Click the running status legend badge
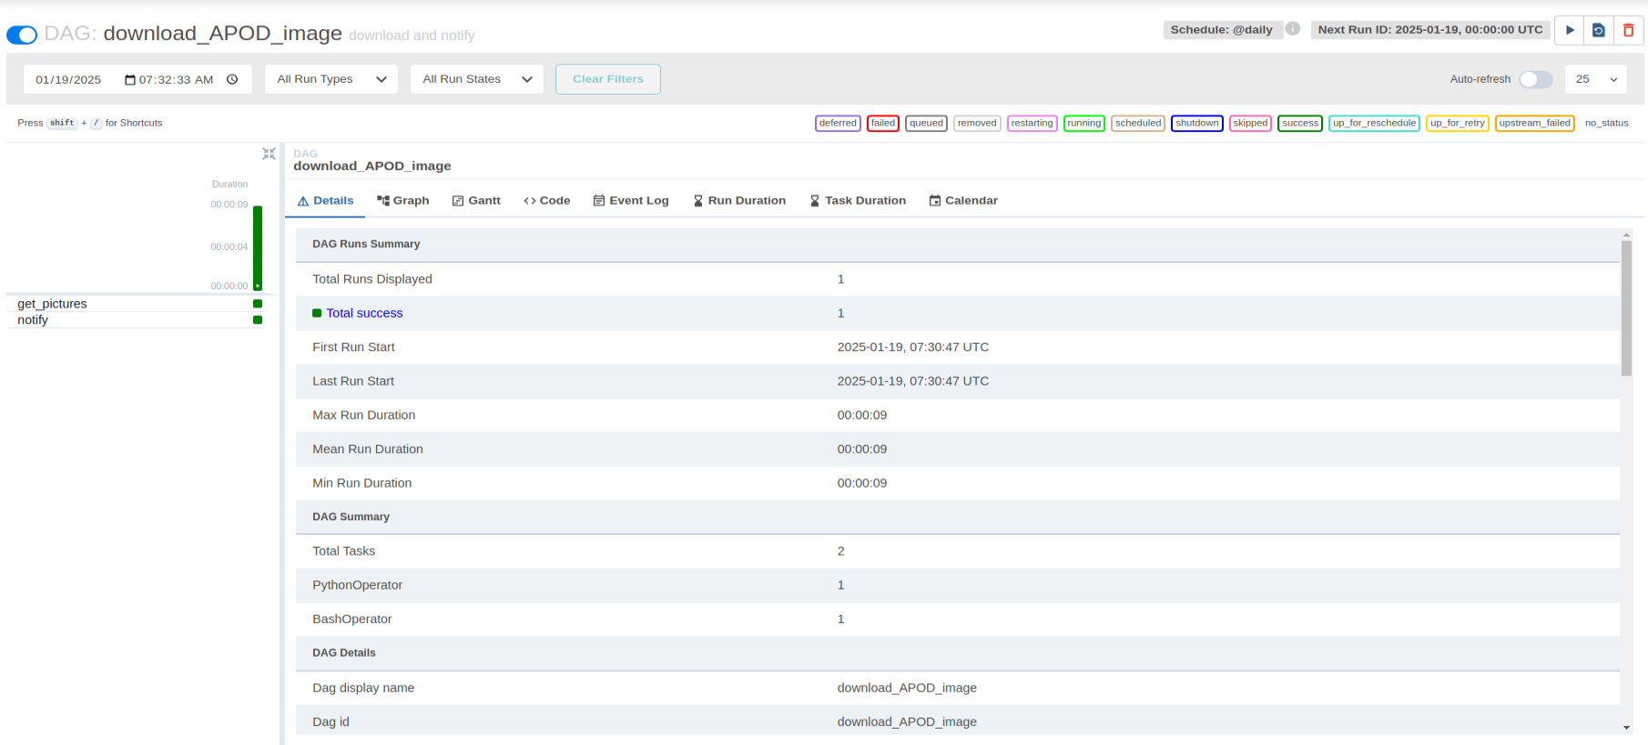The width and height of the screenshot is (1648, 745). tap(1083, 123)
